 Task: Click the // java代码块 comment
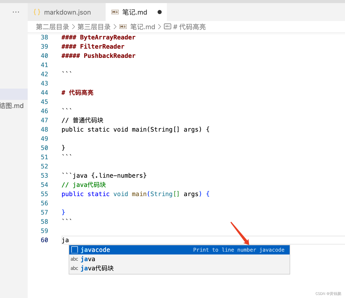point(84,185)
